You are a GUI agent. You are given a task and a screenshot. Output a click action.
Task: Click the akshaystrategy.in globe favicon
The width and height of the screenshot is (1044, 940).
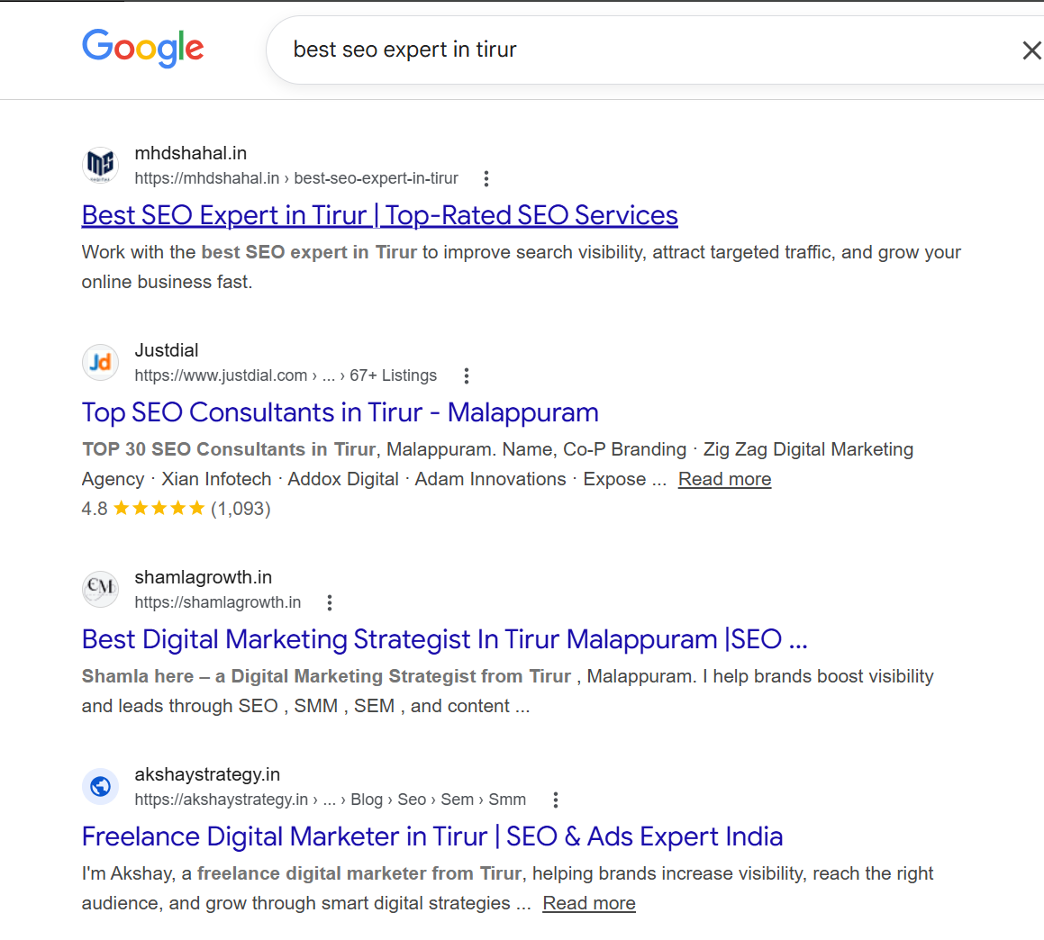point(100,786)
